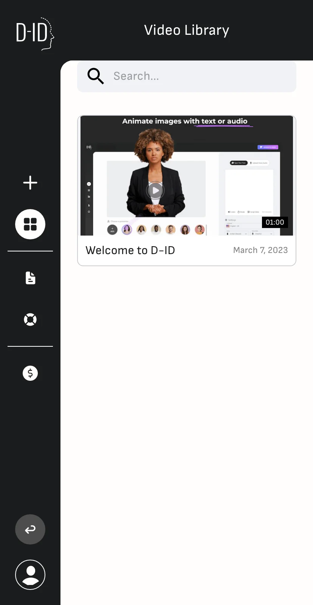Click the Video Library heading

click(x=187, y=30)
